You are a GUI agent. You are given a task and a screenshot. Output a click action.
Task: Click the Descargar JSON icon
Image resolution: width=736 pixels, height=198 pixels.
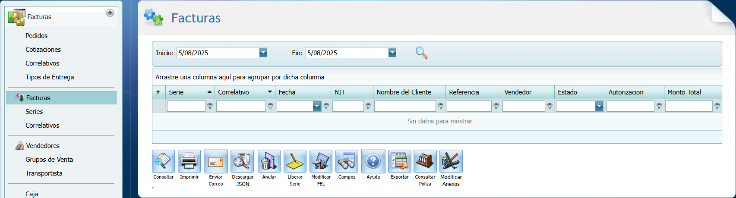click(242, 161)
